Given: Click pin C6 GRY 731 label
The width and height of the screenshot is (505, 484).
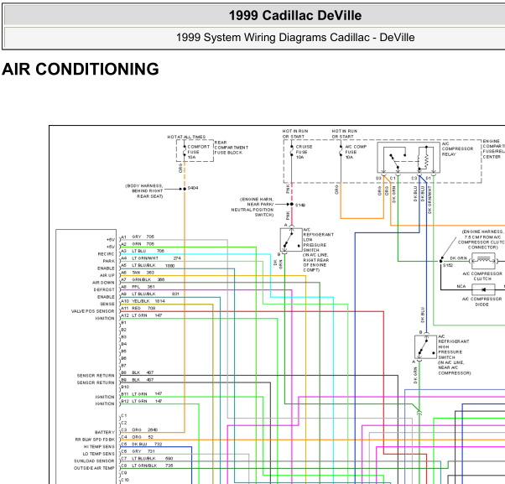Looking at the screenshot, I should point(138,451).
